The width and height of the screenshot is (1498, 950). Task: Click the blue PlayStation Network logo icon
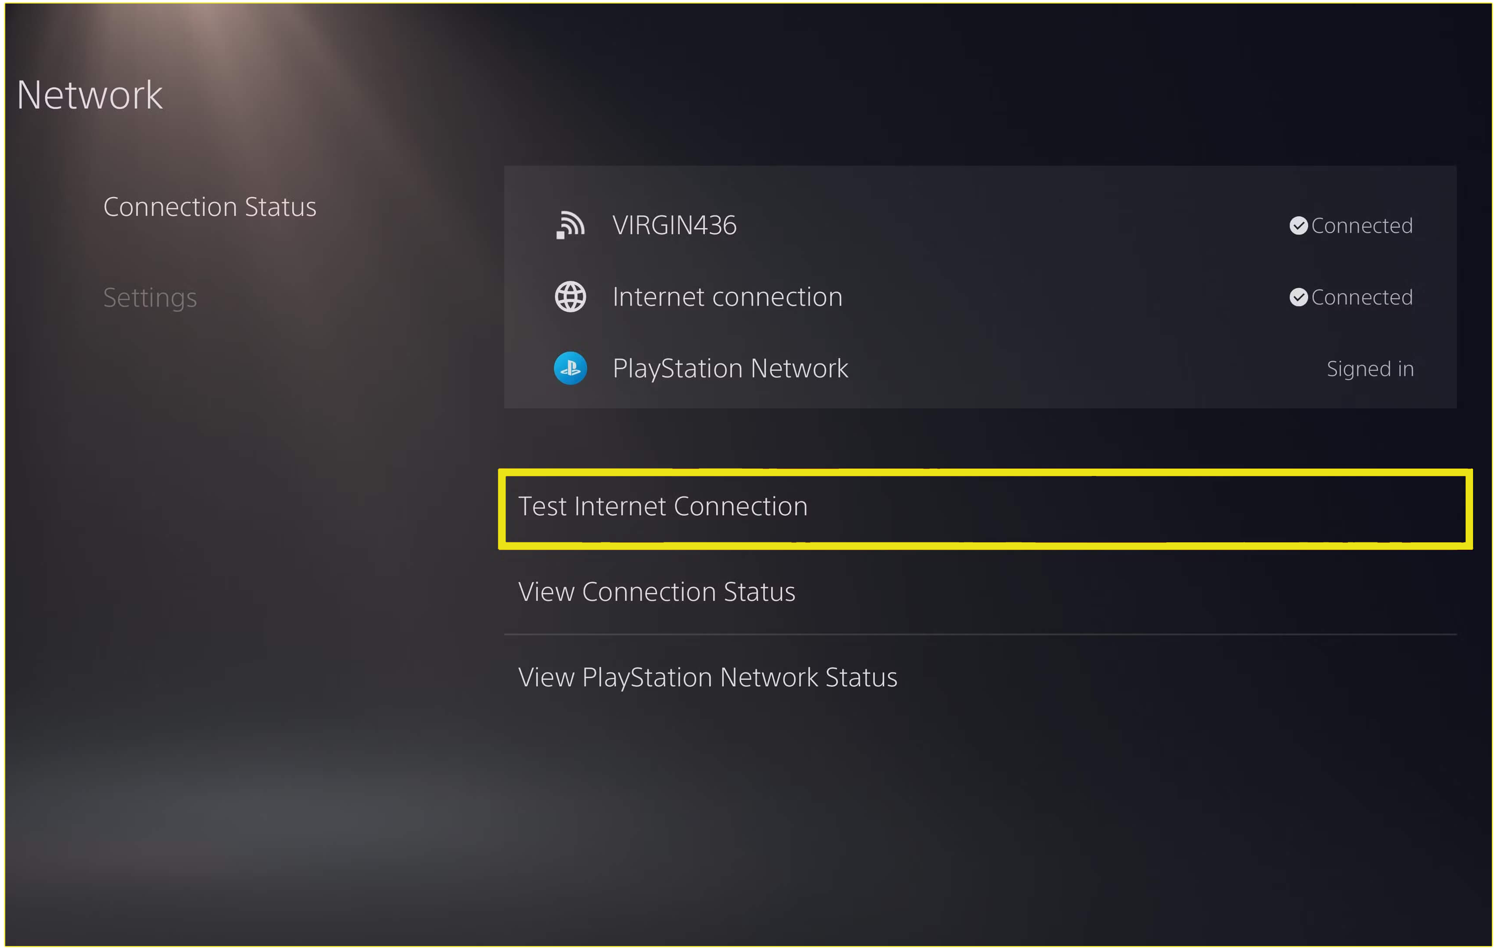coord(570,368)
